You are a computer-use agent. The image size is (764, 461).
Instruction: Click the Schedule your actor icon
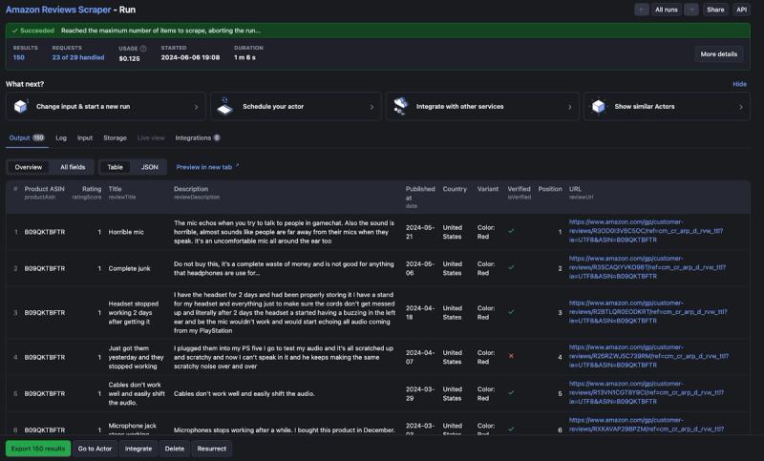(x=224, y=106)
